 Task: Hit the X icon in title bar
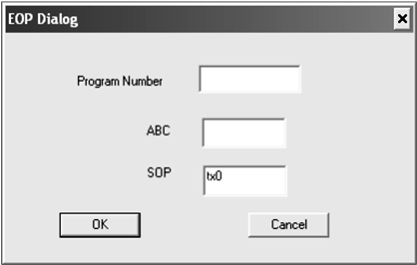[402, 19]
